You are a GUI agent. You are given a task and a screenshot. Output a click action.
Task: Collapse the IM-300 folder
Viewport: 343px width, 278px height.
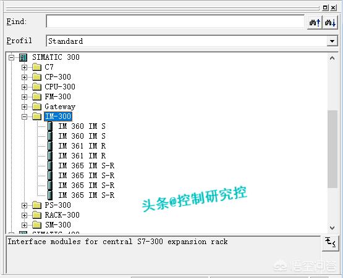pyautogui.click(x=24, y=117)
